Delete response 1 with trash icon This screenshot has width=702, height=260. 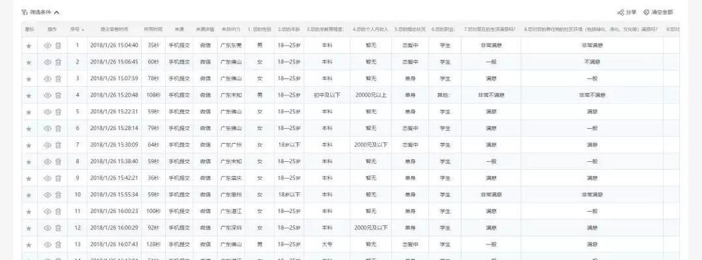point(58,45)
